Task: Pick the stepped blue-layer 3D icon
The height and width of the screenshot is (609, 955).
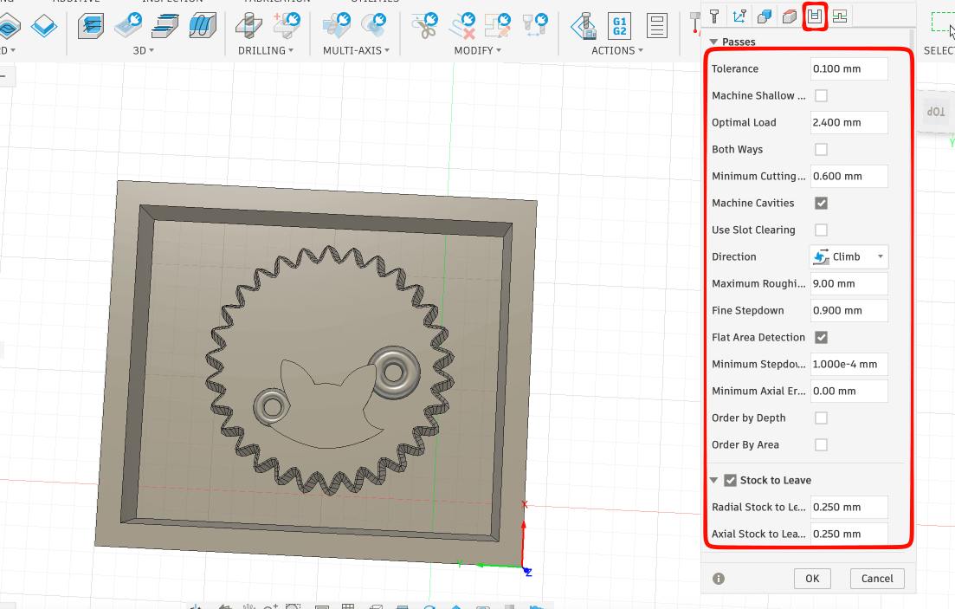Action: pos(165,26)
